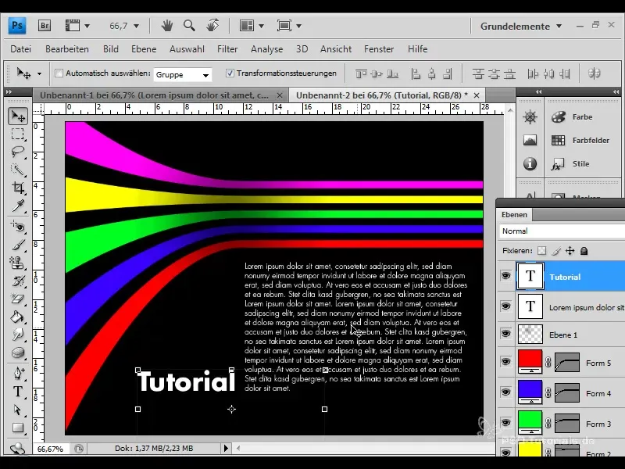
Task: Hide the Form 5 layer
Action: coord(505,362)
